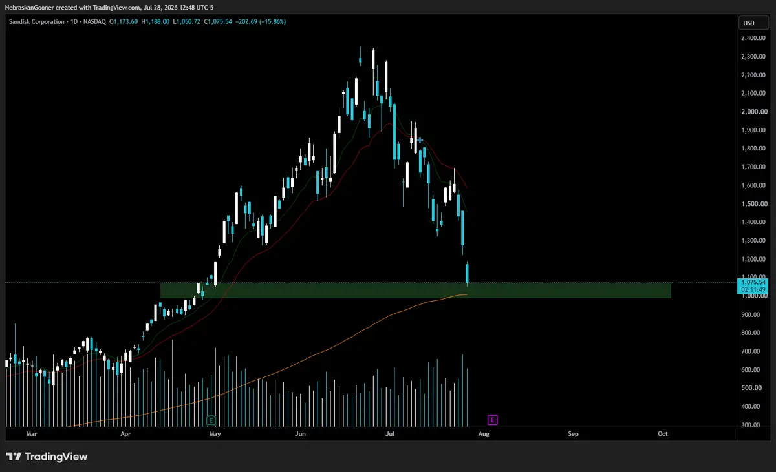The height and width of the screenshot is (472, 776).
Task: Click the 2,200.00 price axis label
Action: (754, 75)
